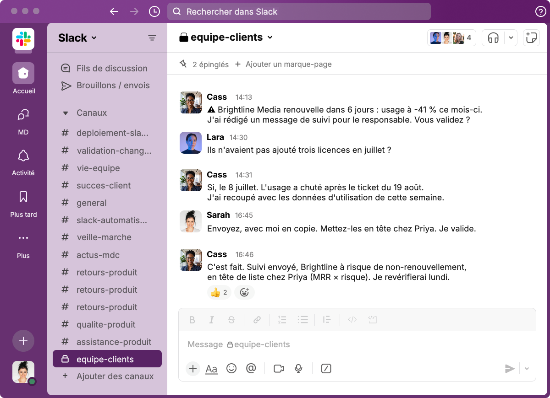This screenshot has height=398, width=550.
Task: Go back with the left arrow
Action: (114, 11)
